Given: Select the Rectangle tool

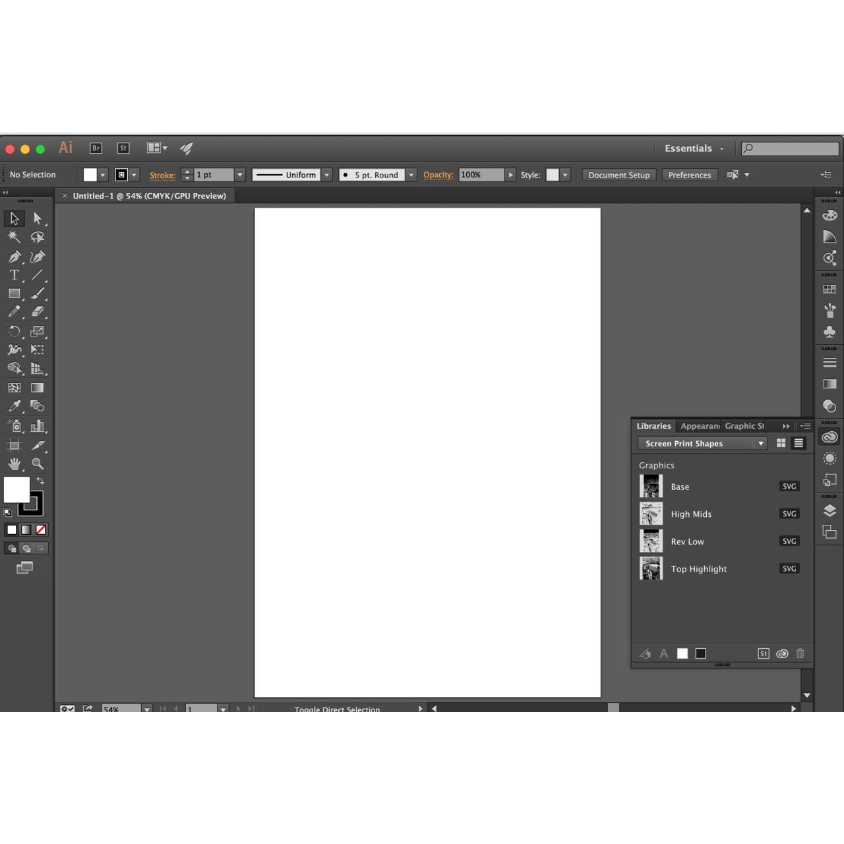Looking at the screenshot, I should (x=14, y=293).
